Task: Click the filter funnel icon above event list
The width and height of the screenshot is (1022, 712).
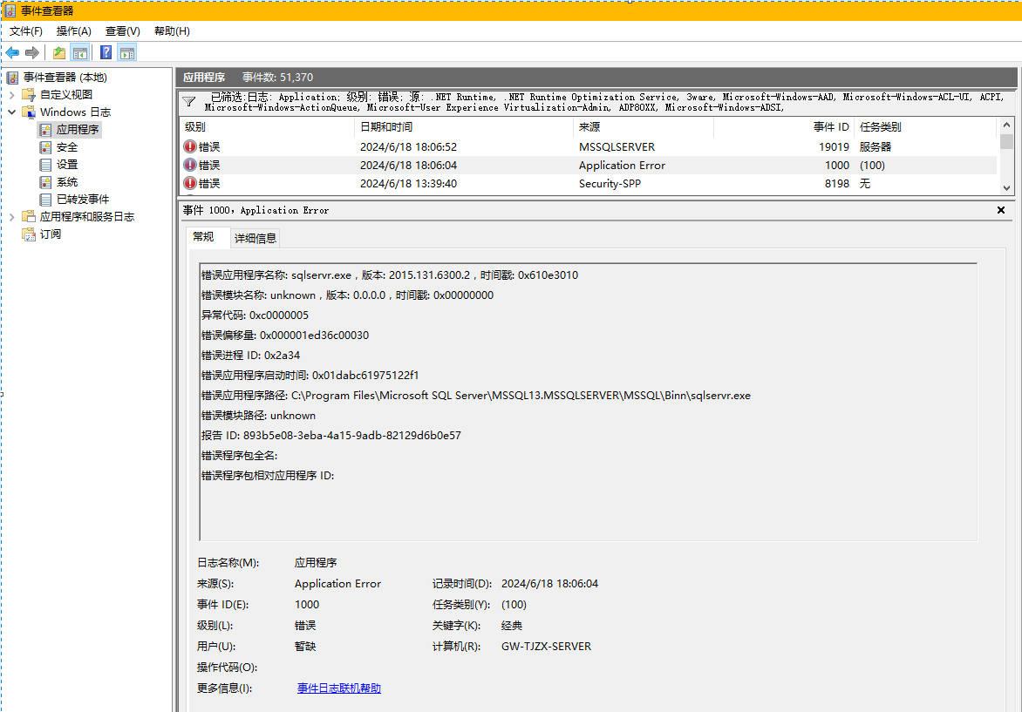Action: pos(188,102)
